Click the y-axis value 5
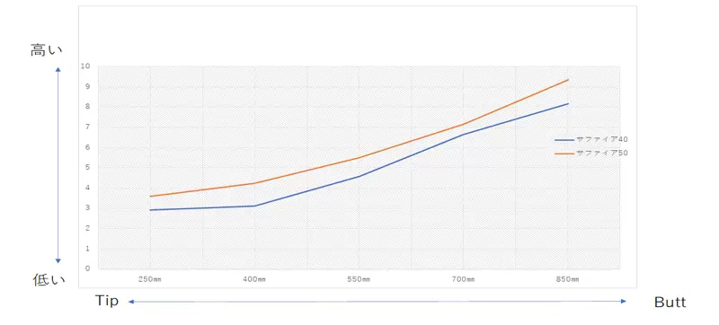Image resolution: width=719 pixels, height=325 pixels. pos(87,168)
